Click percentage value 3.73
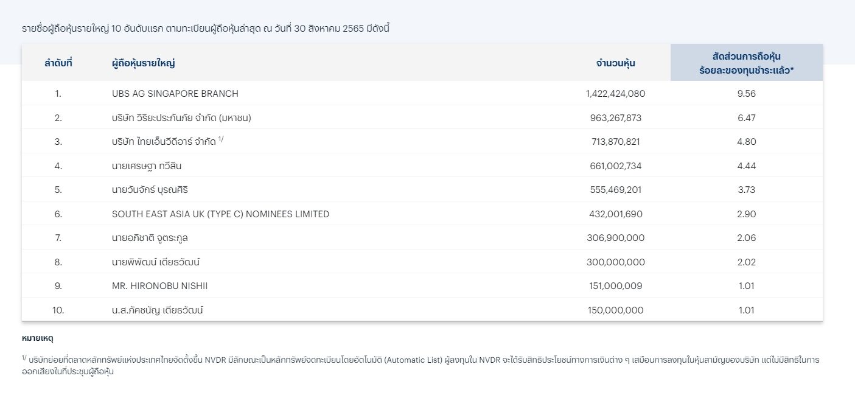The image size is (855, 412). pos(747,190)
